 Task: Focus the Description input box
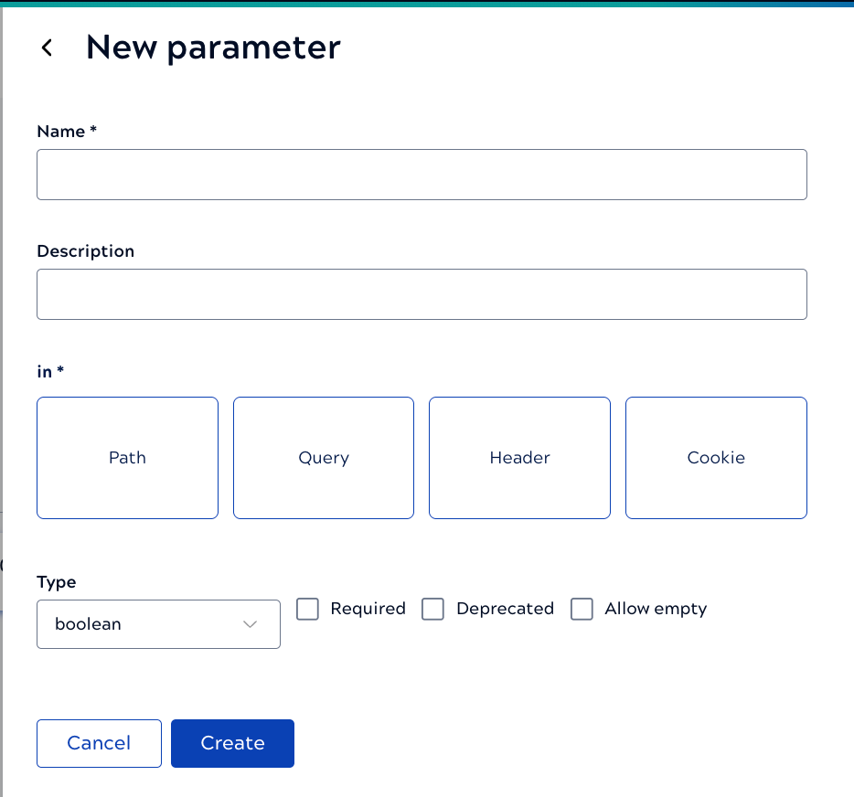(422, 294)
